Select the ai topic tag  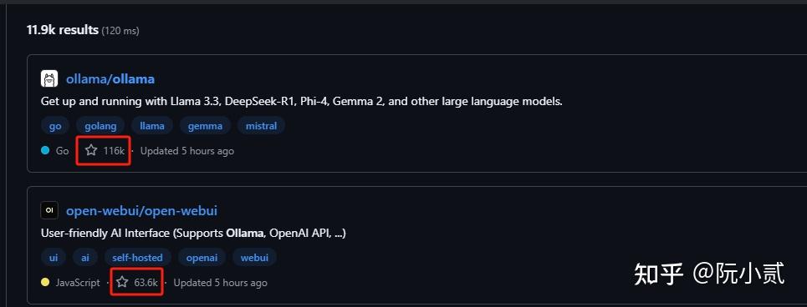[x=85, y=257]
